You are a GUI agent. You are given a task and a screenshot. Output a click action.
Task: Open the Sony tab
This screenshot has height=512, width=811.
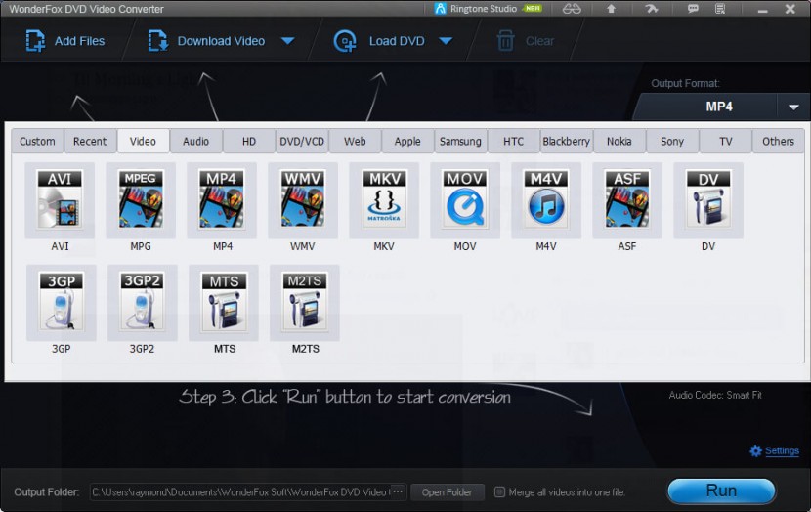pos(672,141)
